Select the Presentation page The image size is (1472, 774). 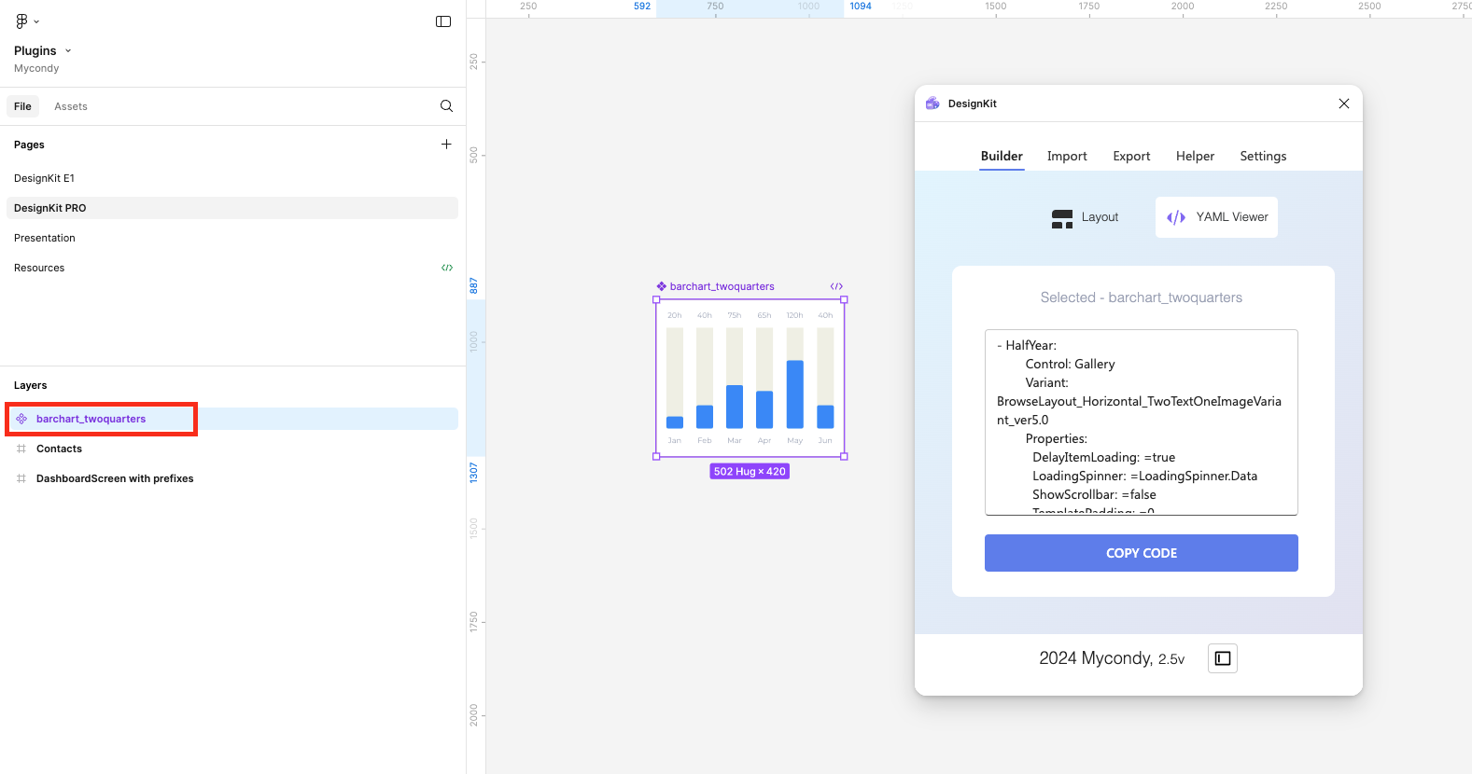coord(232,238)
